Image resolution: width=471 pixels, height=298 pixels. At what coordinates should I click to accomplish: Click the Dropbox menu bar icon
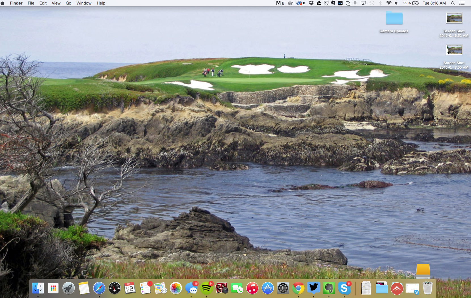click(x=311, y=3)
